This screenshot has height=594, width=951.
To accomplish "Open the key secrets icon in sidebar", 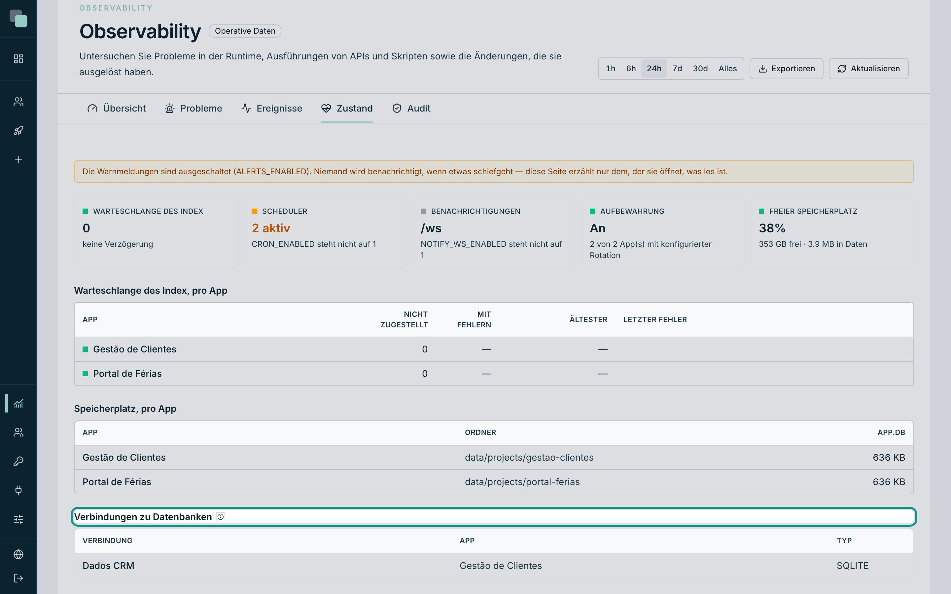I will coord(18,461).
